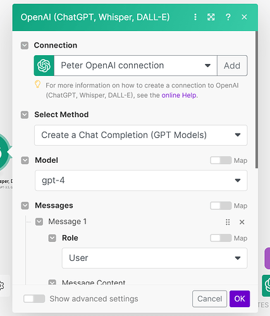Click the OpenAI logo beside the connection field
This screenshot has height=316, width=270.
tap(44, 66)
